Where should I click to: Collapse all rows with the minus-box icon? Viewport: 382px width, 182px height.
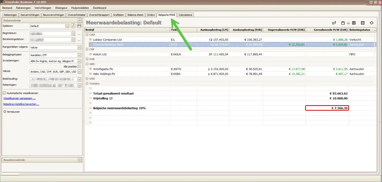pos(363,23)
